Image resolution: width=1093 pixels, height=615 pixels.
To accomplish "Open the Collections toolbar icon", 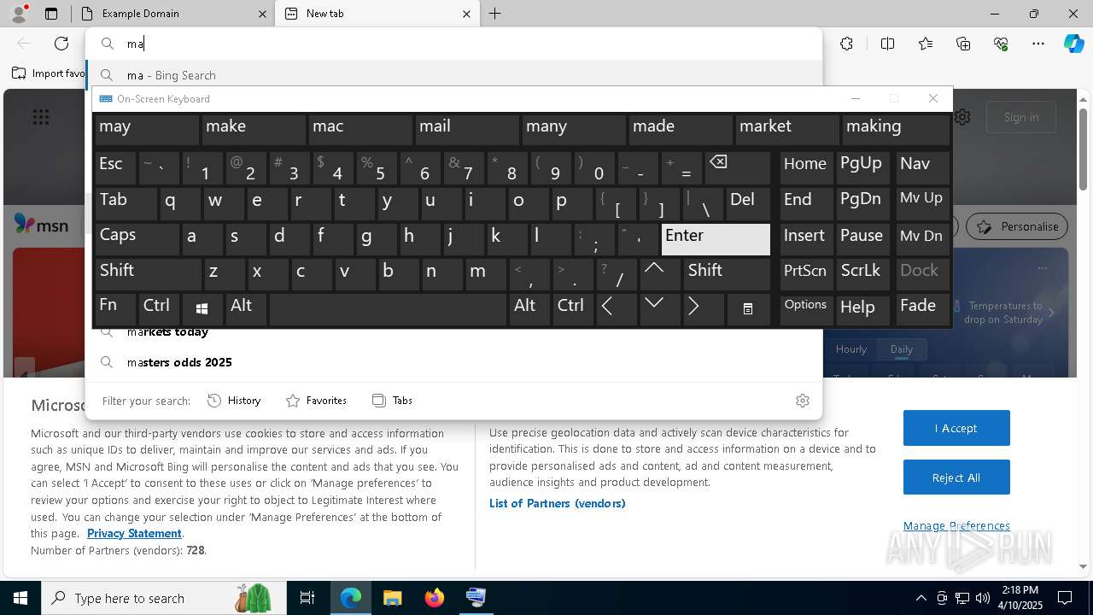I will click(963, 44).
